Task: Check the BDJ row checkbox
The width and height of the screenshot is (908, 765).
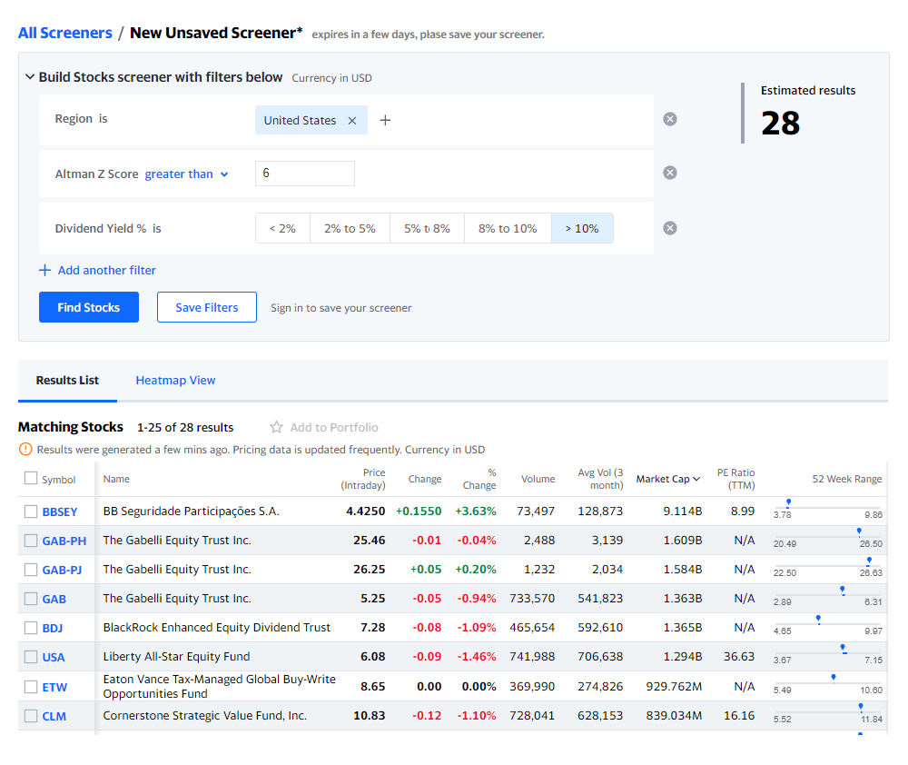Action: [x=31, y=628]
